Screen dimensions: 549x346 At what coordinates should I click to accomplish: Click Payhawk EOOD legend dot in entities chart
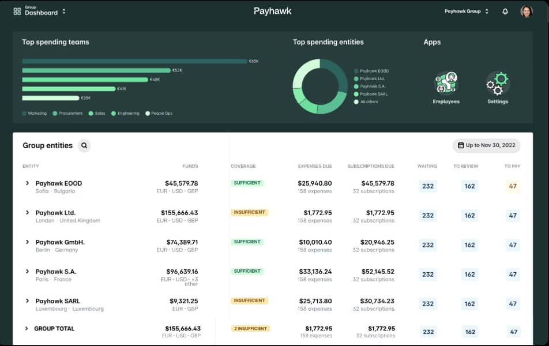(x=356, y=71)
